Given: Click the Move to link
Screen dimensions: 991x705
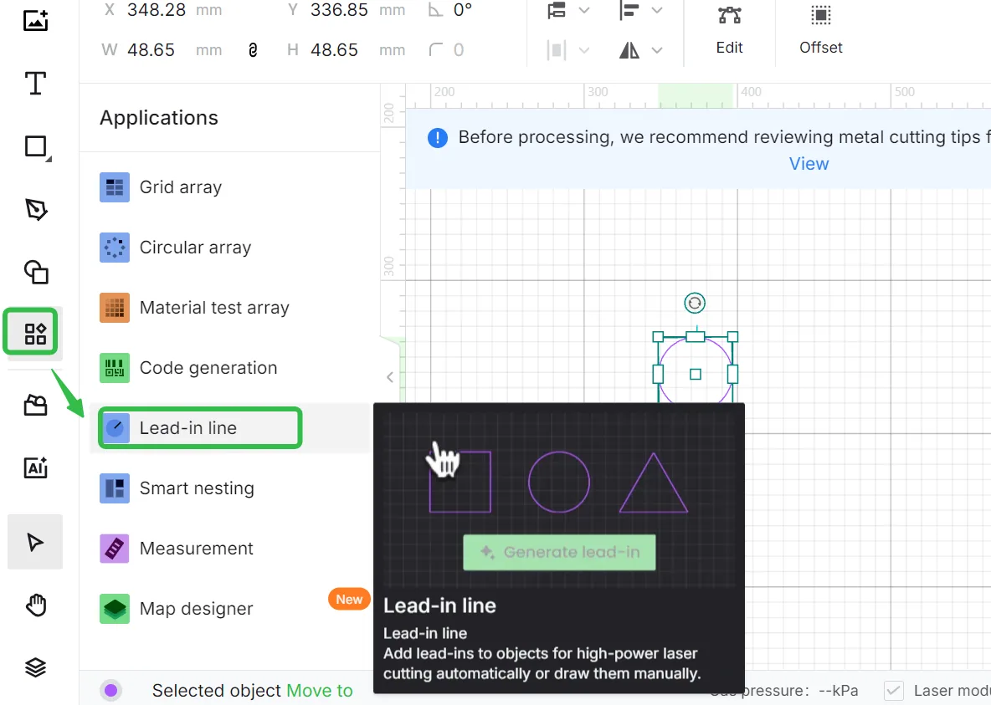Looking at the screenshot, I should (x=320, y=691).
